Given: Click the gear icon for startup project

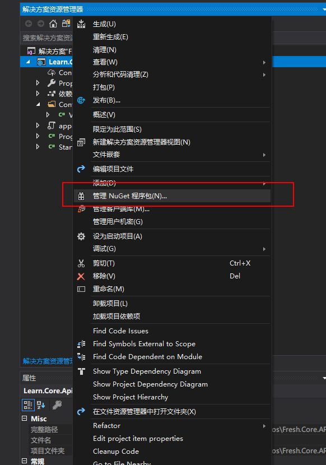Looking at the screenshot, I should pyautogui.click(x=81, y=236).
